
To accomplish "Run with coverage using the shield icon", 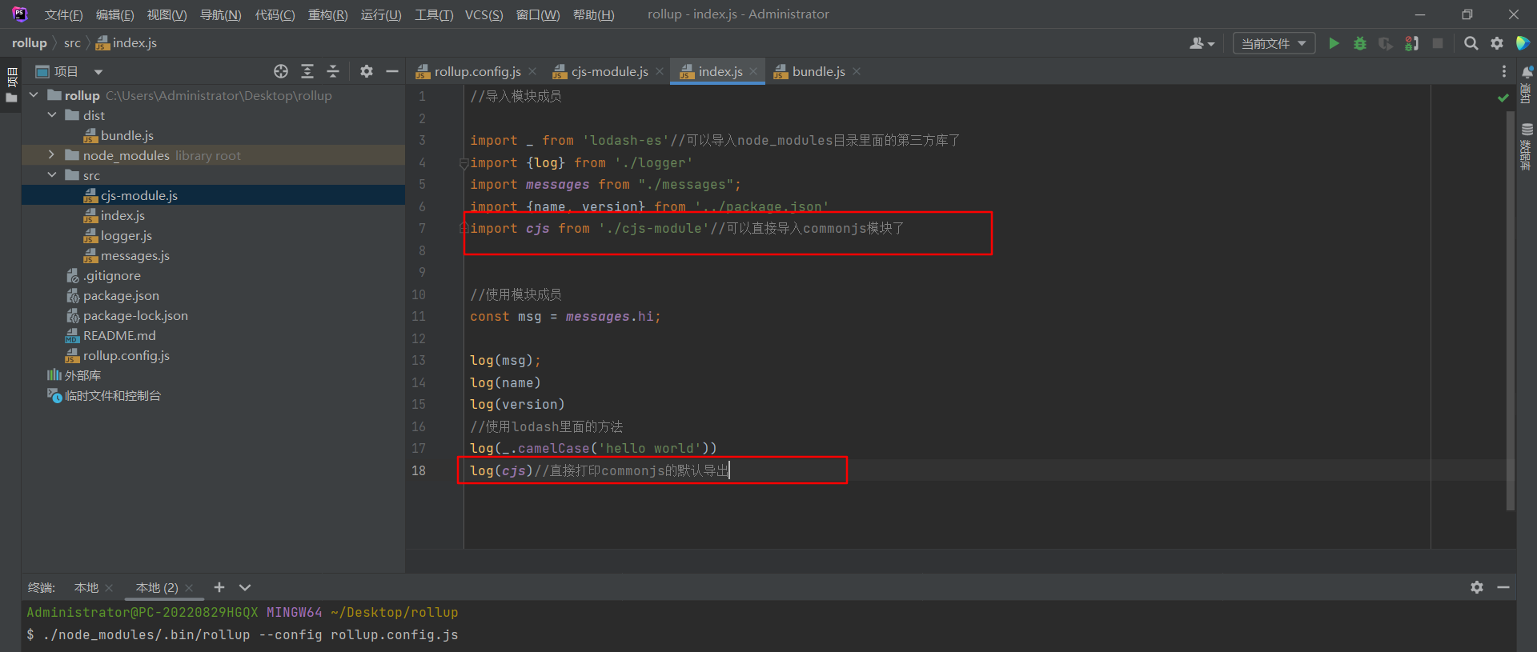I will pos(1386,43).
